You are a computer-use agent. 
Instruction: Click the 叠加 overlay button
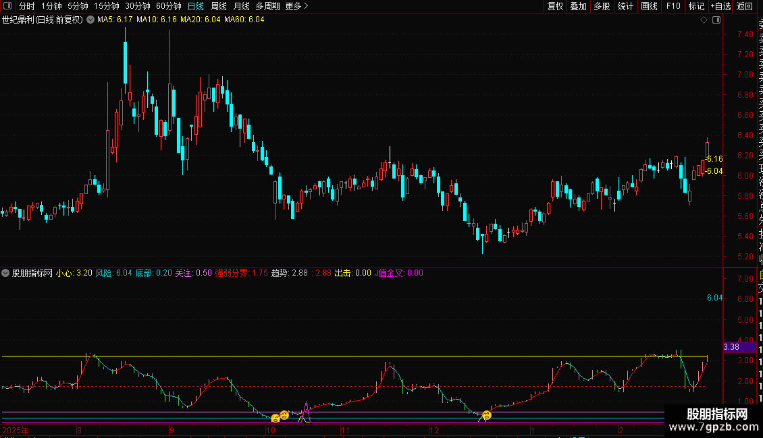pyautogui.click(x=578, y=6)
